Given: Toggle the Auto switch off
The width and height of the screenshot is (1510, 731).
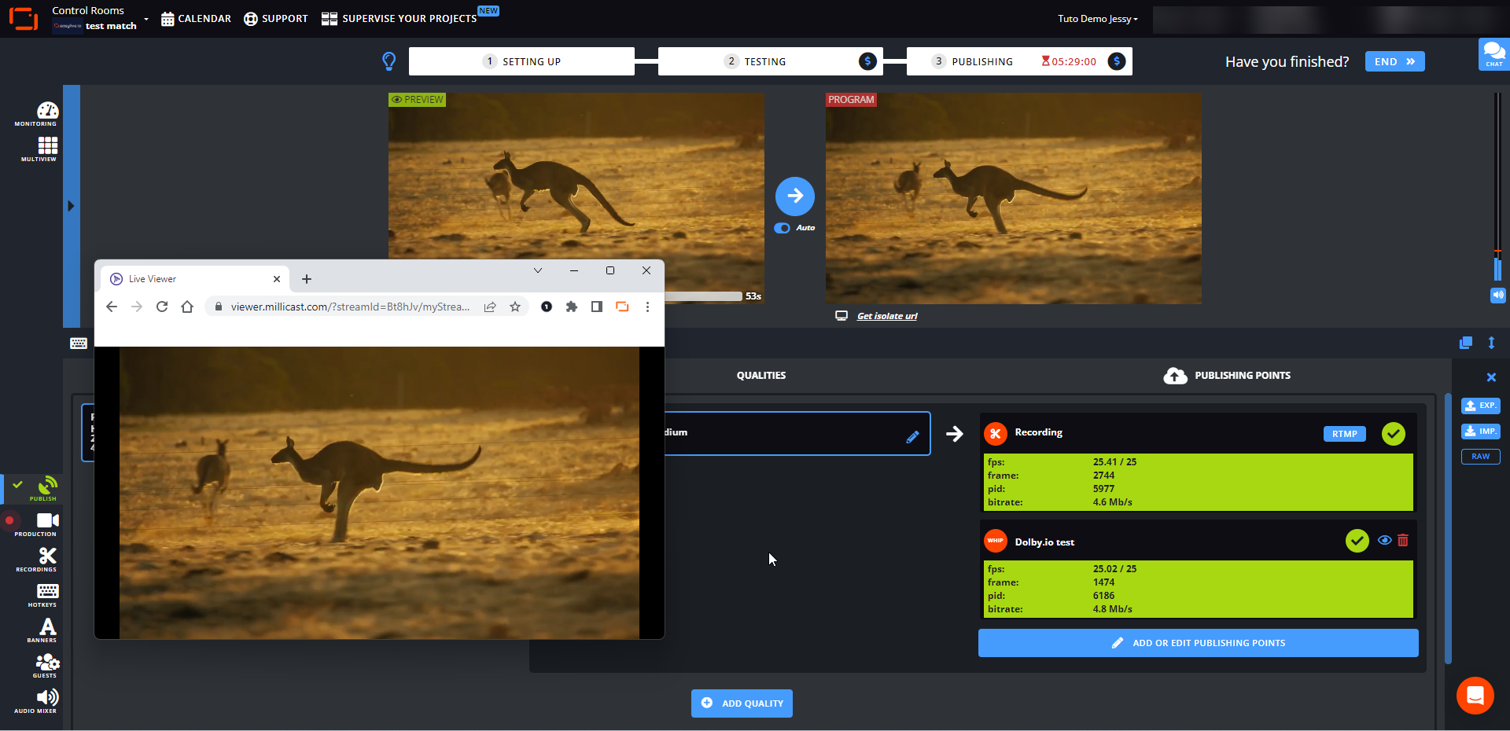Looking at the screenshot, I should pos(782,228).
